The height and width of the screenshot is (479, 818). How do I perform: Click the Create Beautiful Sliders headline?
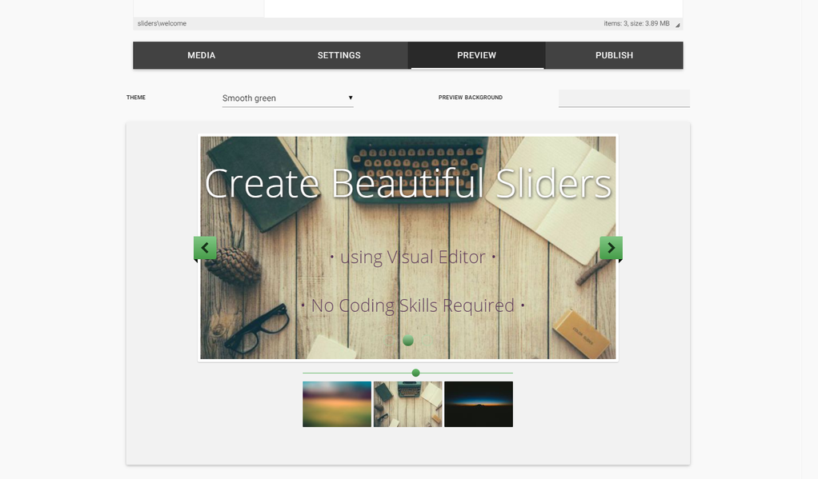[408, 183]
